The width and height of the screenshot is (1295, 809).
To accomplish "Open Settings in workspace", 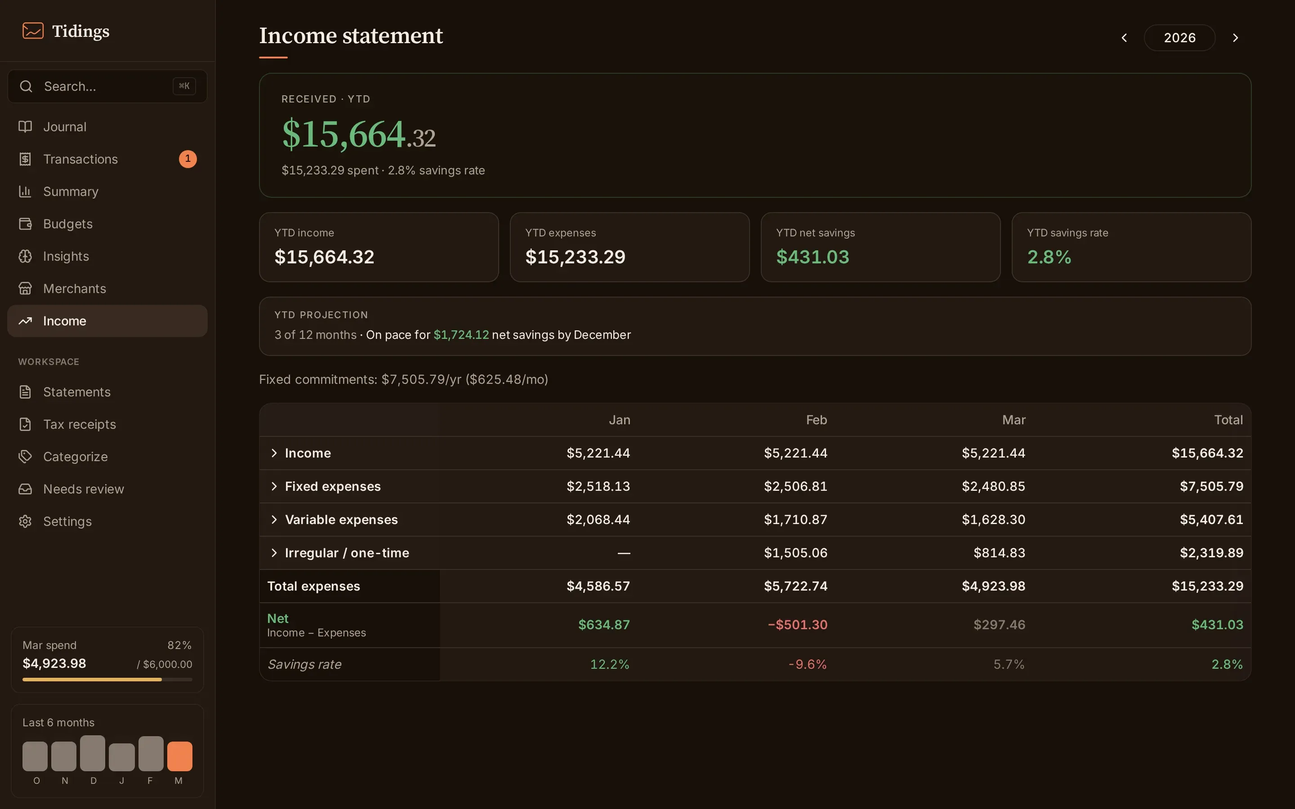I will [x=107, y=521].
